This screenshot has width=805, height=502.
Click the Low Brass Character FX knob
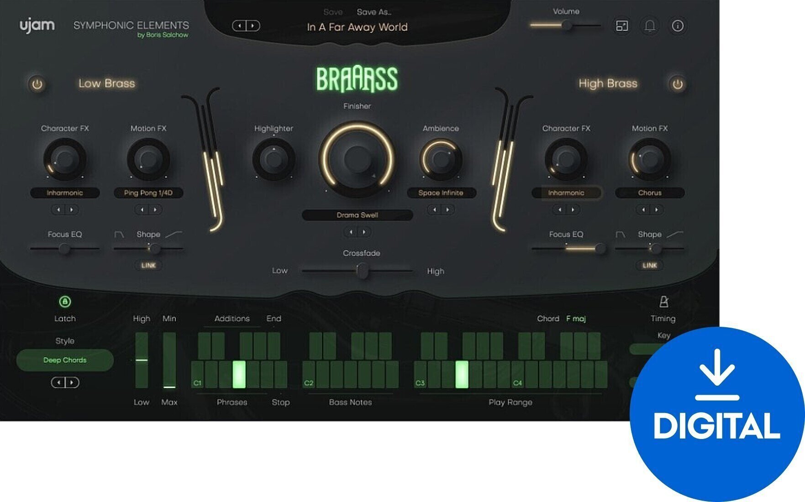(65, 159)
